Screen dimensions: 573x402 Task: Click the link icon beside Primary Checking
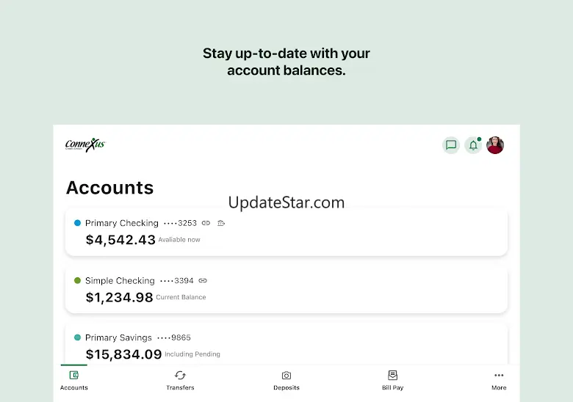[x=206, y=223]
